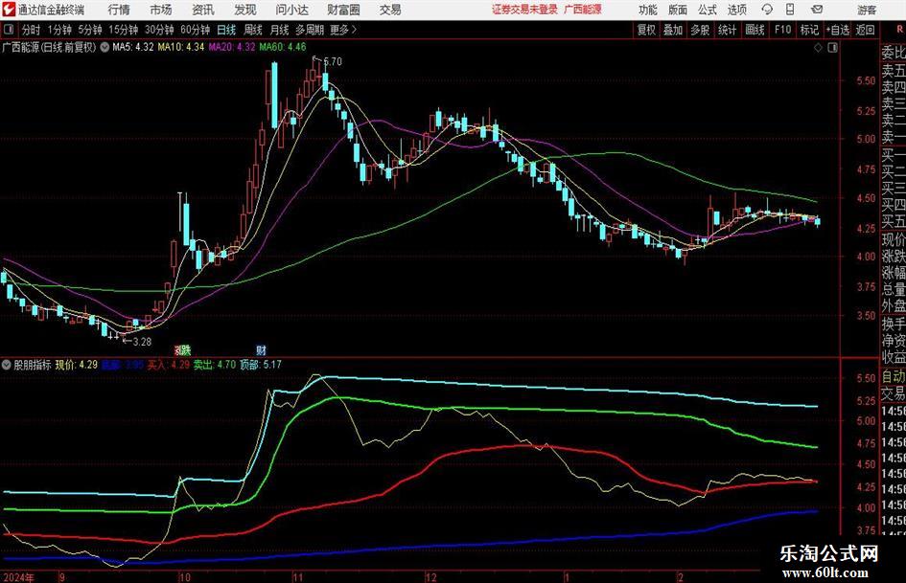
Task: Click the MA5: 4.32 indicator value
Action: click(x=133, y=47)
